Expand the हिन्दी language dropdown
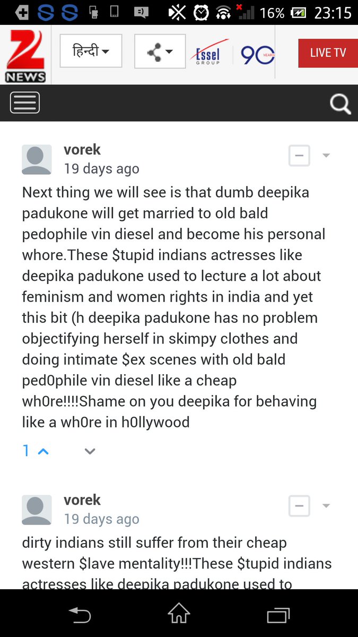 91,51
